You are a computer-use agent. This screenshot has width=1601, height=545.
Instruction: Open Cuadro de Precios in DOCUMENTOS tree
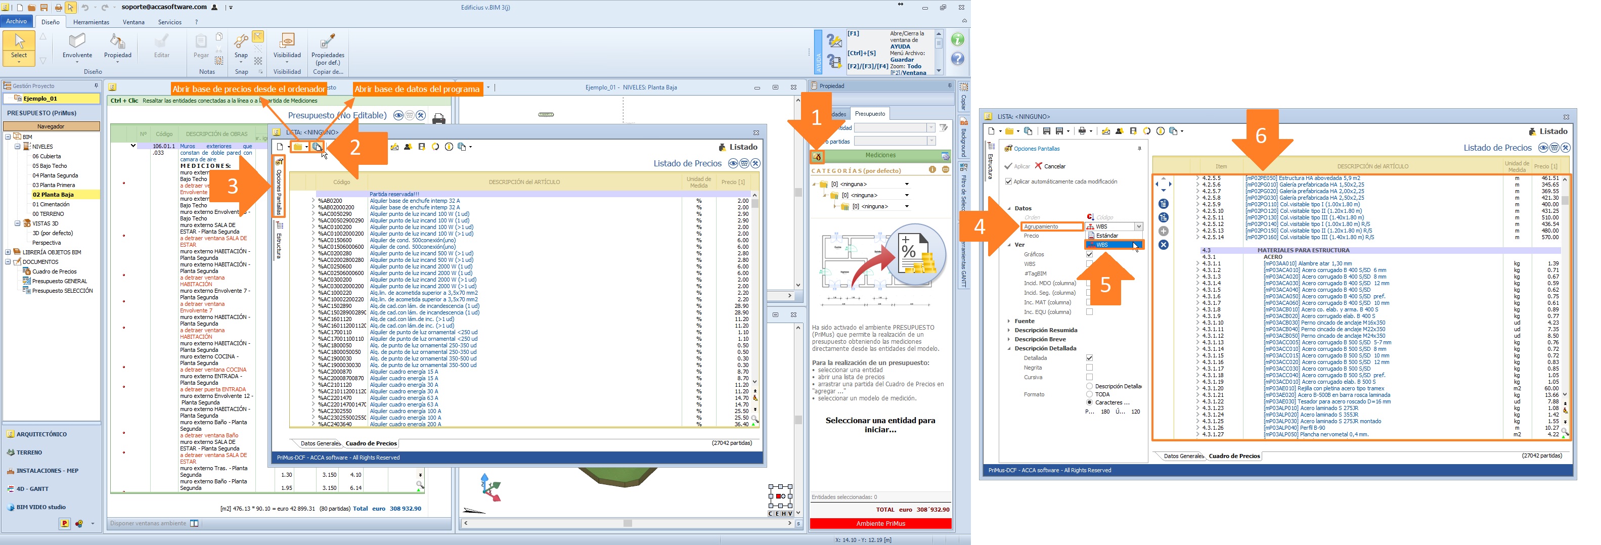(55, 271)
